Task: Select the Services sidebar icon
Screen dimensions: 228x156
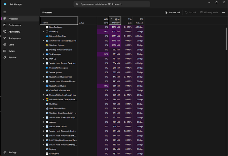Action: coord(5,57)
